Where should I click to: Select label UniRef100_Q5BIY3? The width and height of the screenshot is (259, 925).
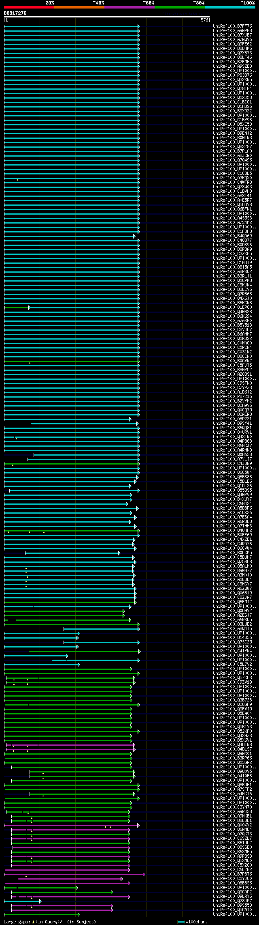click(232, 727)
